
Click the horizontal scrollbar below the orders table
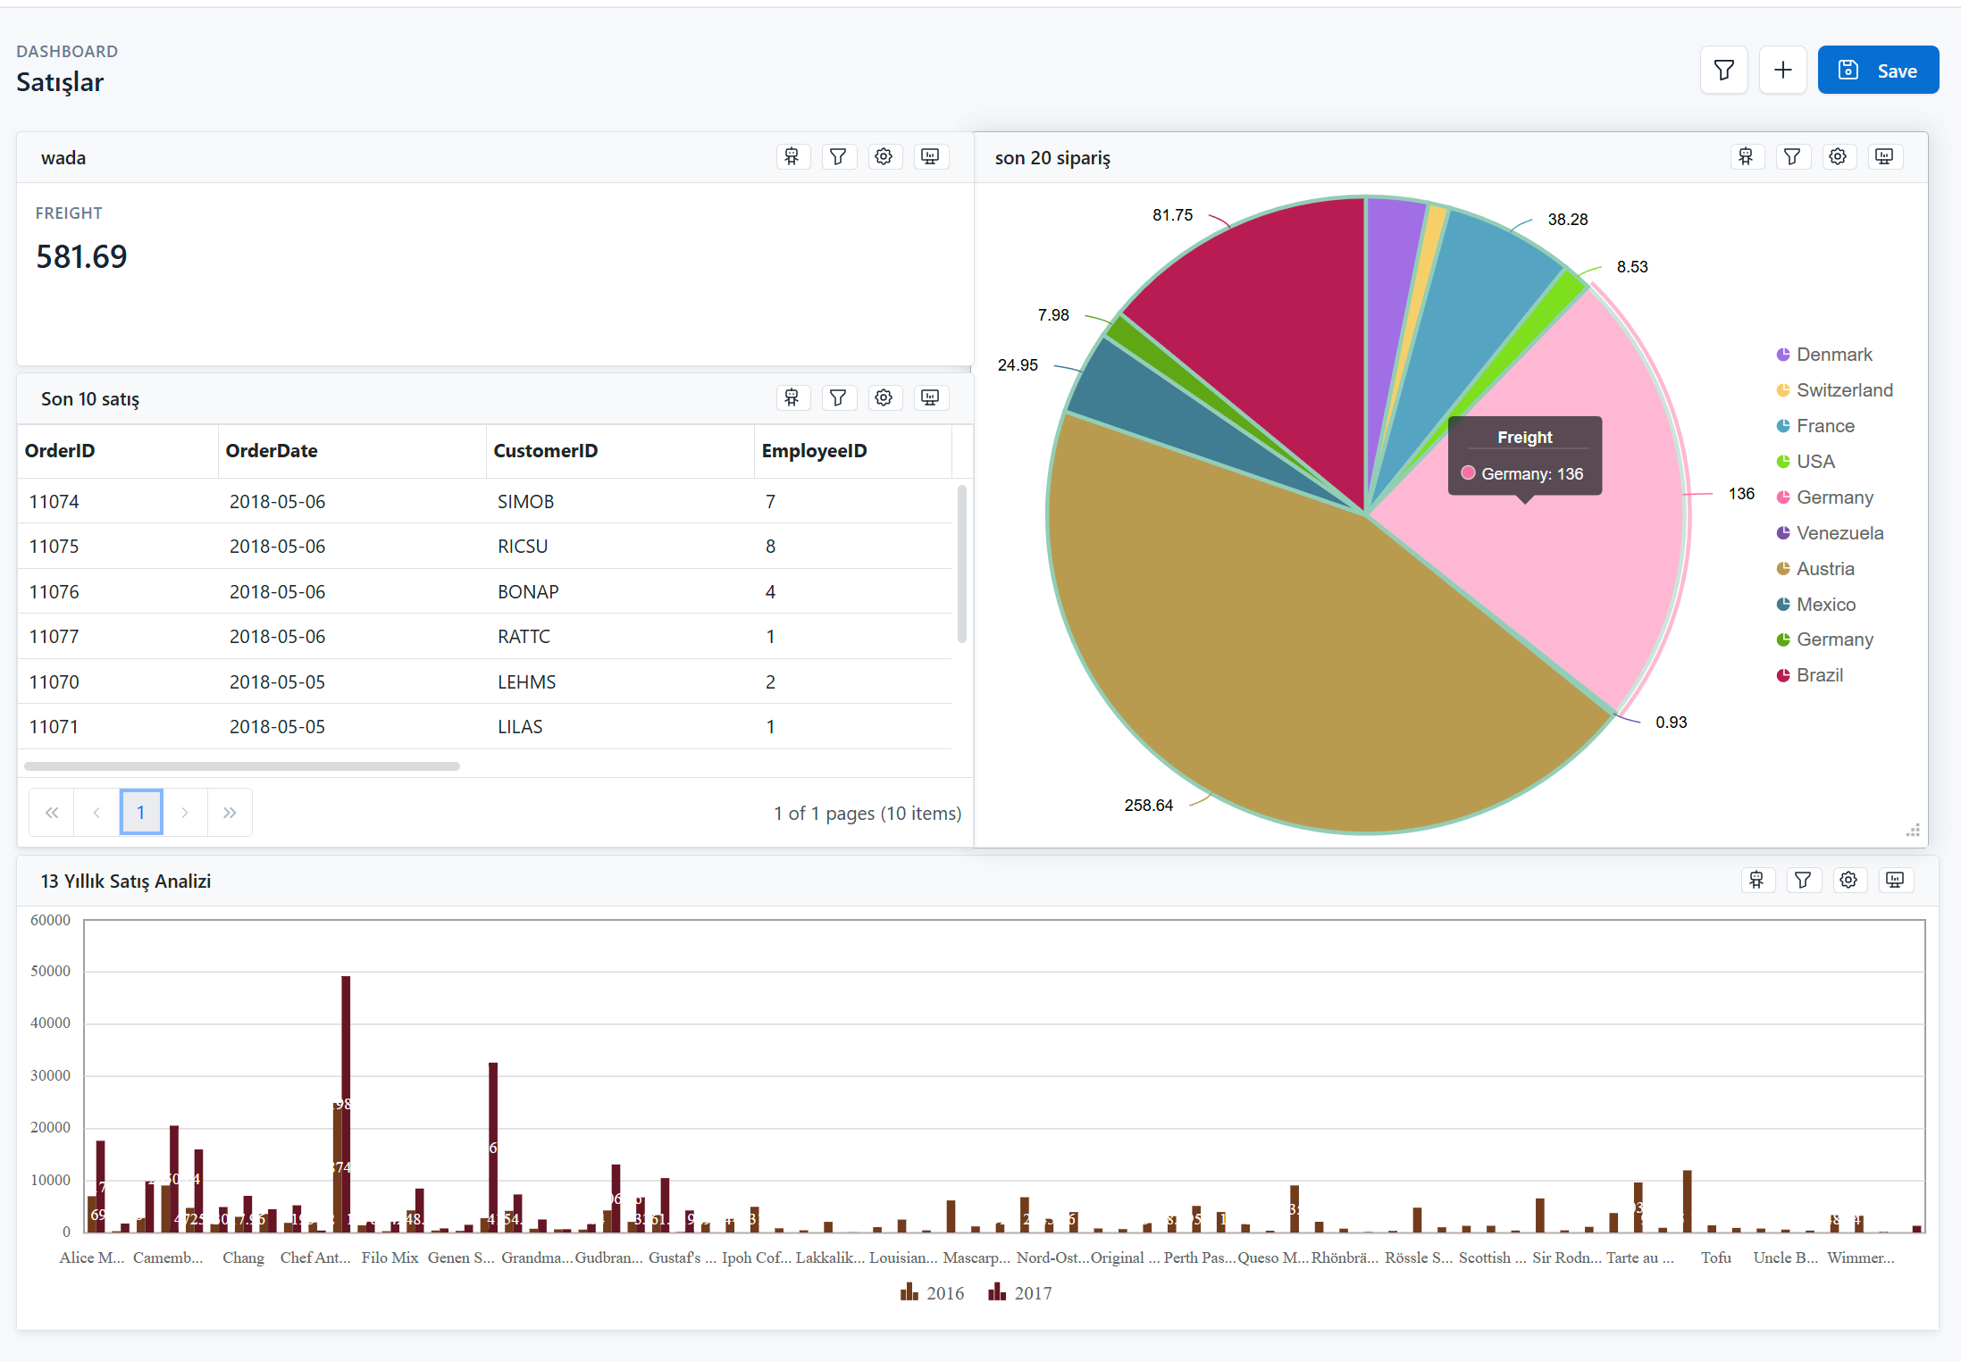tap(241, 765)
